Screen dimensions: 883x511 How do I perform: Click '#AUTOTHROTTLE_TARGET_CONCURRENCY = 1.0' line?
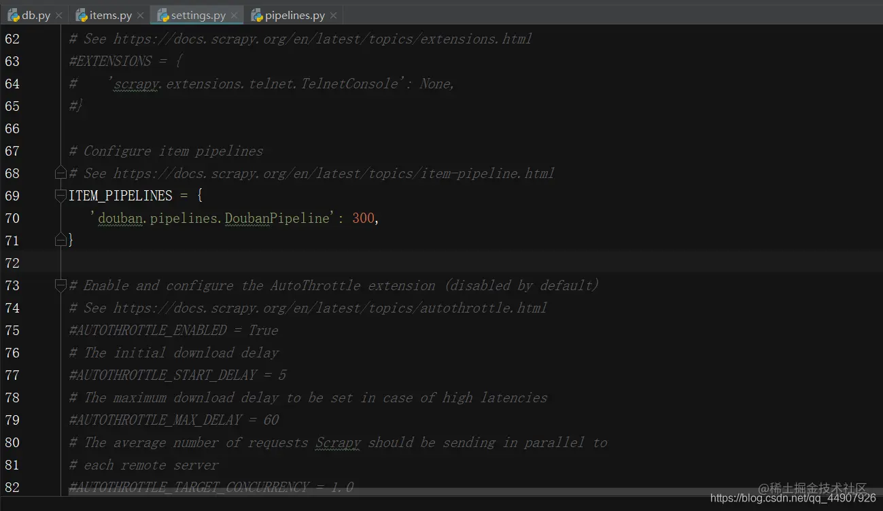click(x=211, y=487)
